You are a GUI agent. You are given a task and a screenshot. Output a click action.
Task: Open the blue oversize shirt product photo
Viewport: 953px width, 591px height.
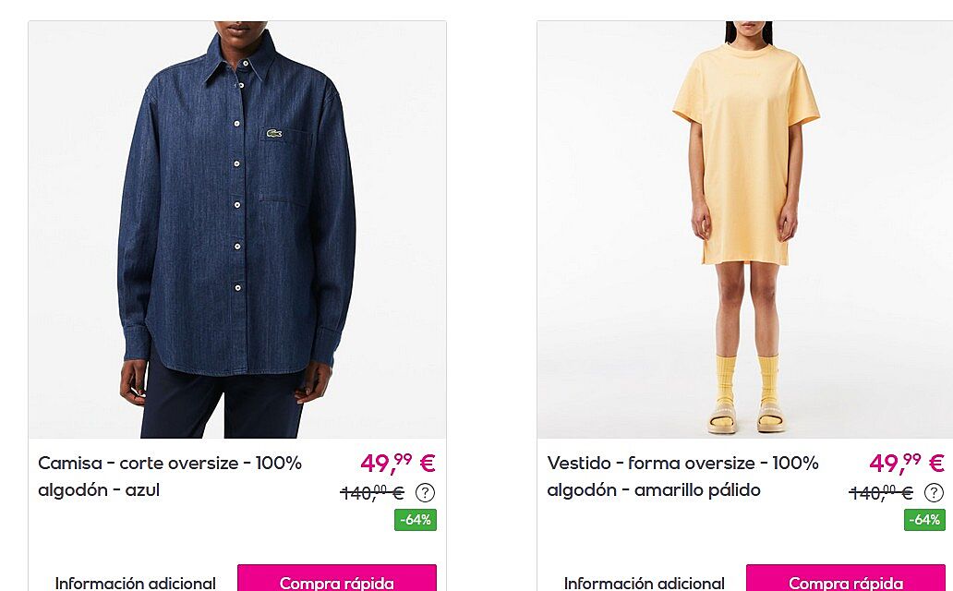click(x=237, y=230)
